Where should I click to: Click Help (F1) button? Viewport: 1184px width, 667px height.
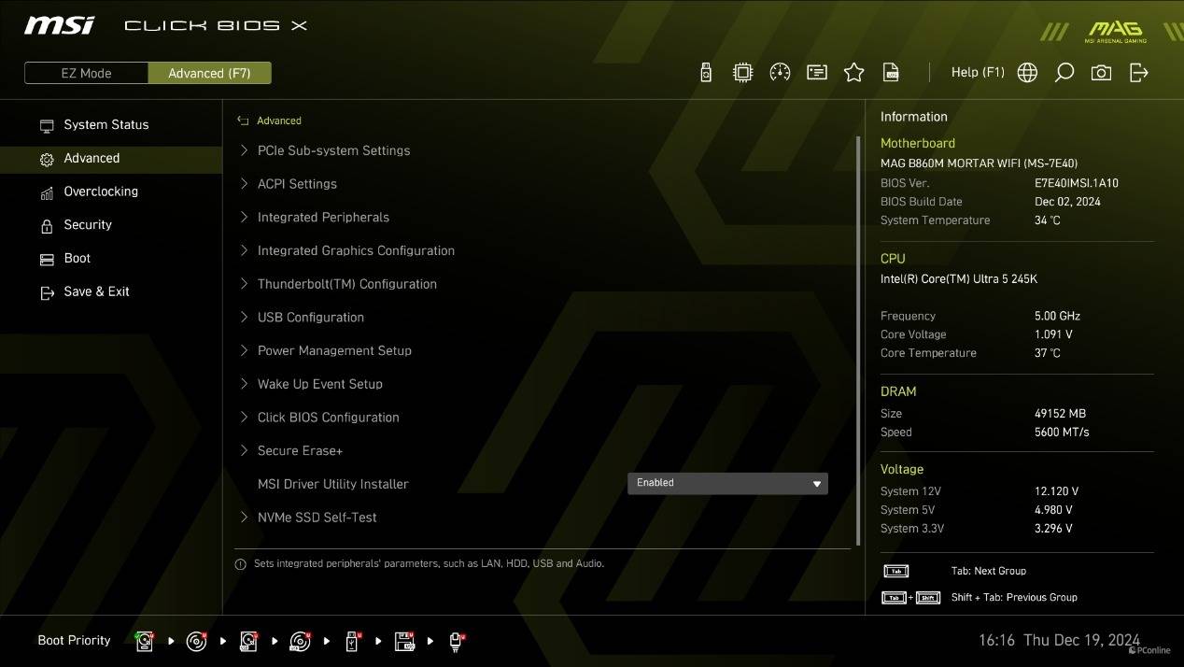[x=977, y=73]
